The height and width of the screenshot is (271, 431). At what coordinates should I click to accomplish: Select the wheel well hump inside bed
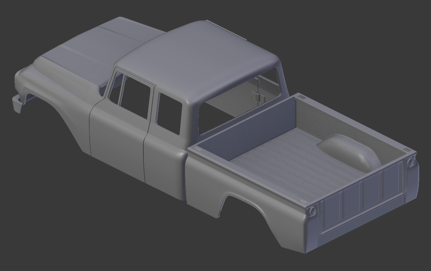(350, 153)
